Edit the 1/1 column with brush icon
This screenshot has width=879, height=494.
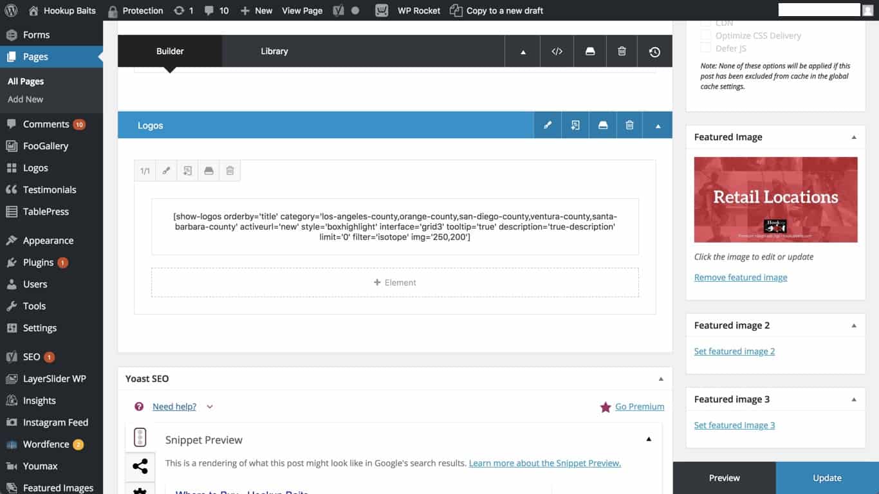tap(166, 171)
